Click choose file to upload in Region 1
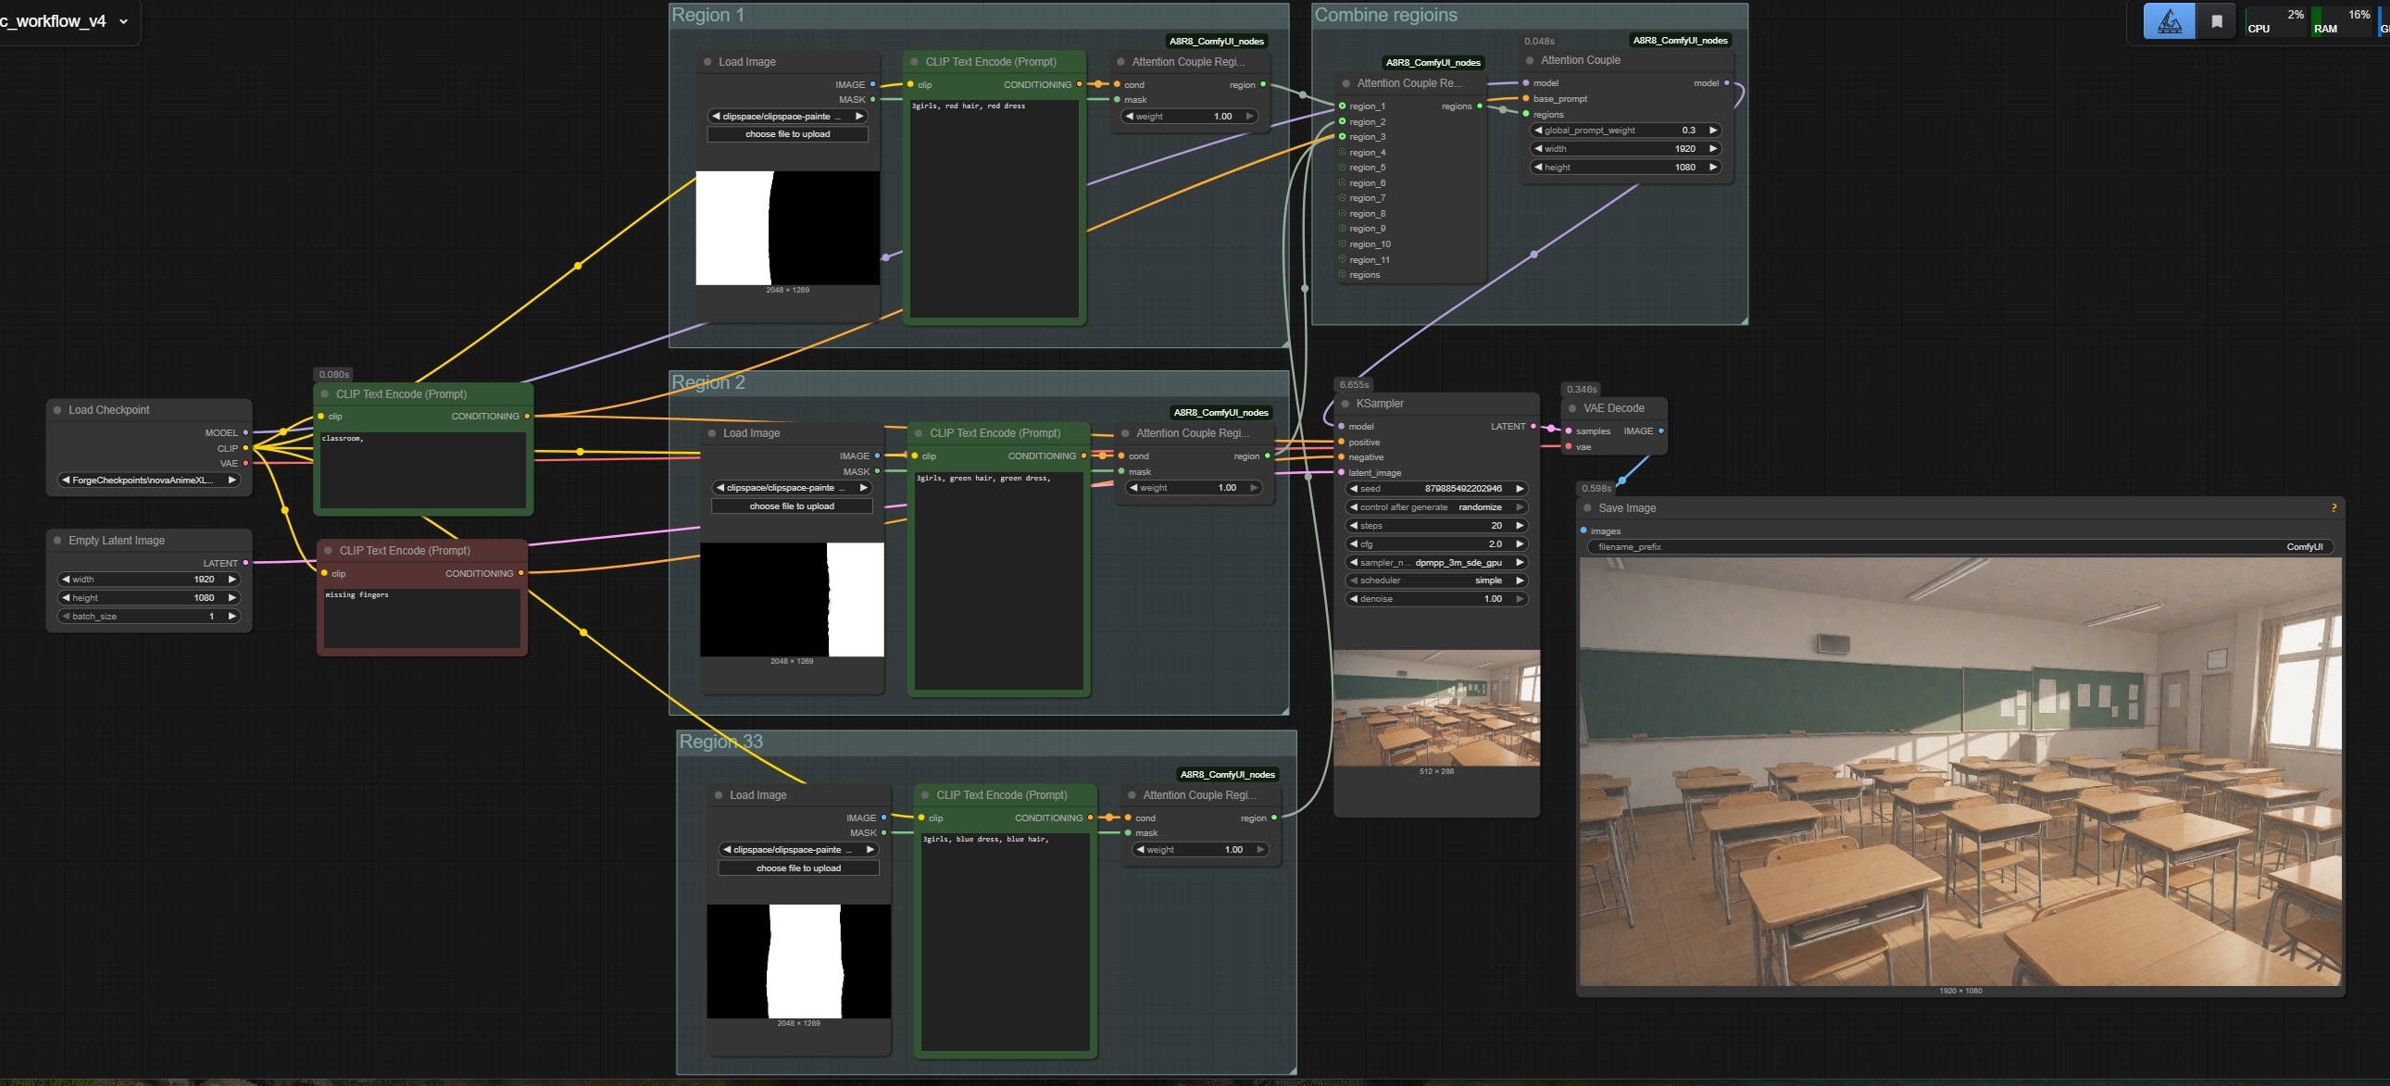 click(x=787, y=134)
